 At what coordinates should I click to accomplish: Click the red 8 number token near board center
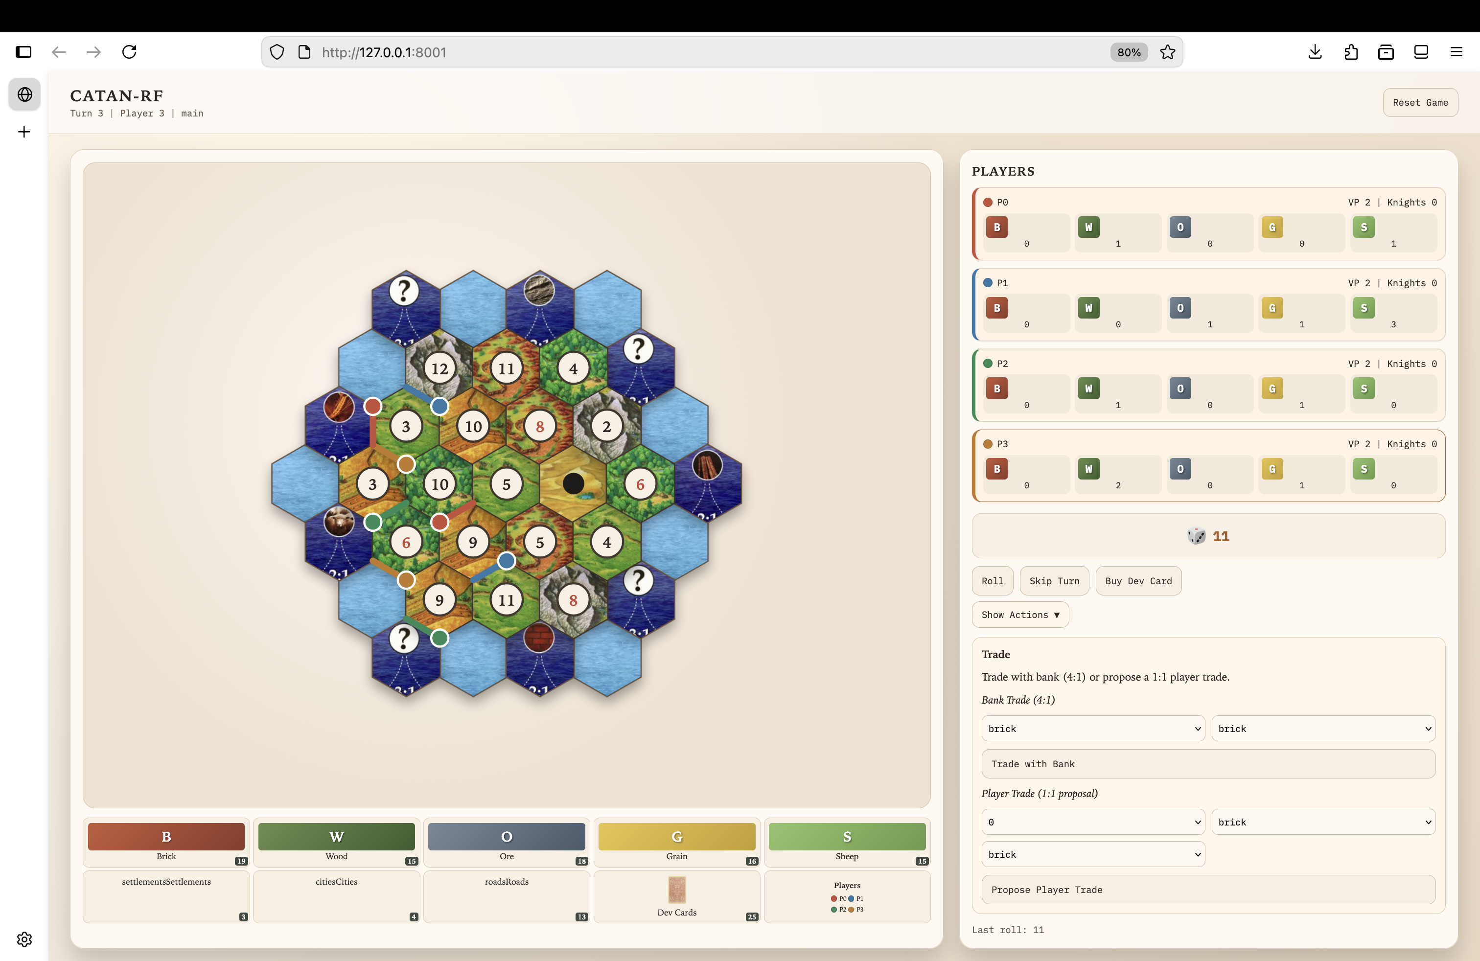[540, 426]
